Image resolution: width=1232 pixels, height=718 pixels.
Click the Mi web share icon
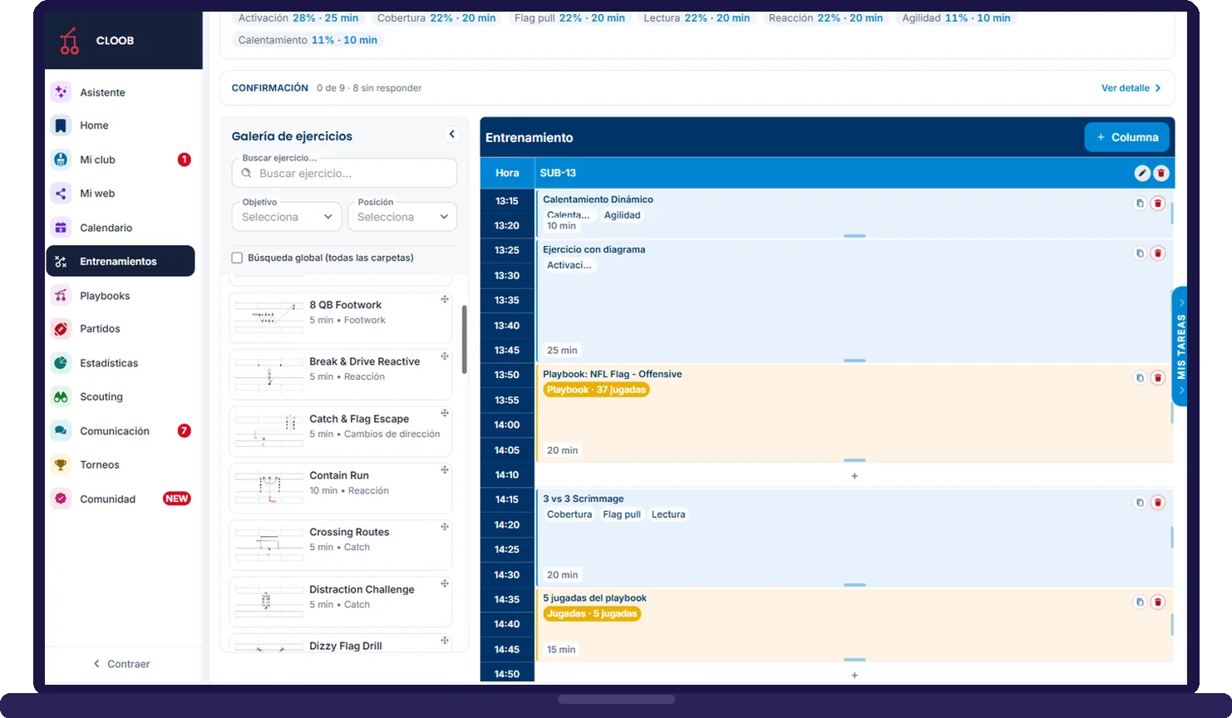coord(61,194)
